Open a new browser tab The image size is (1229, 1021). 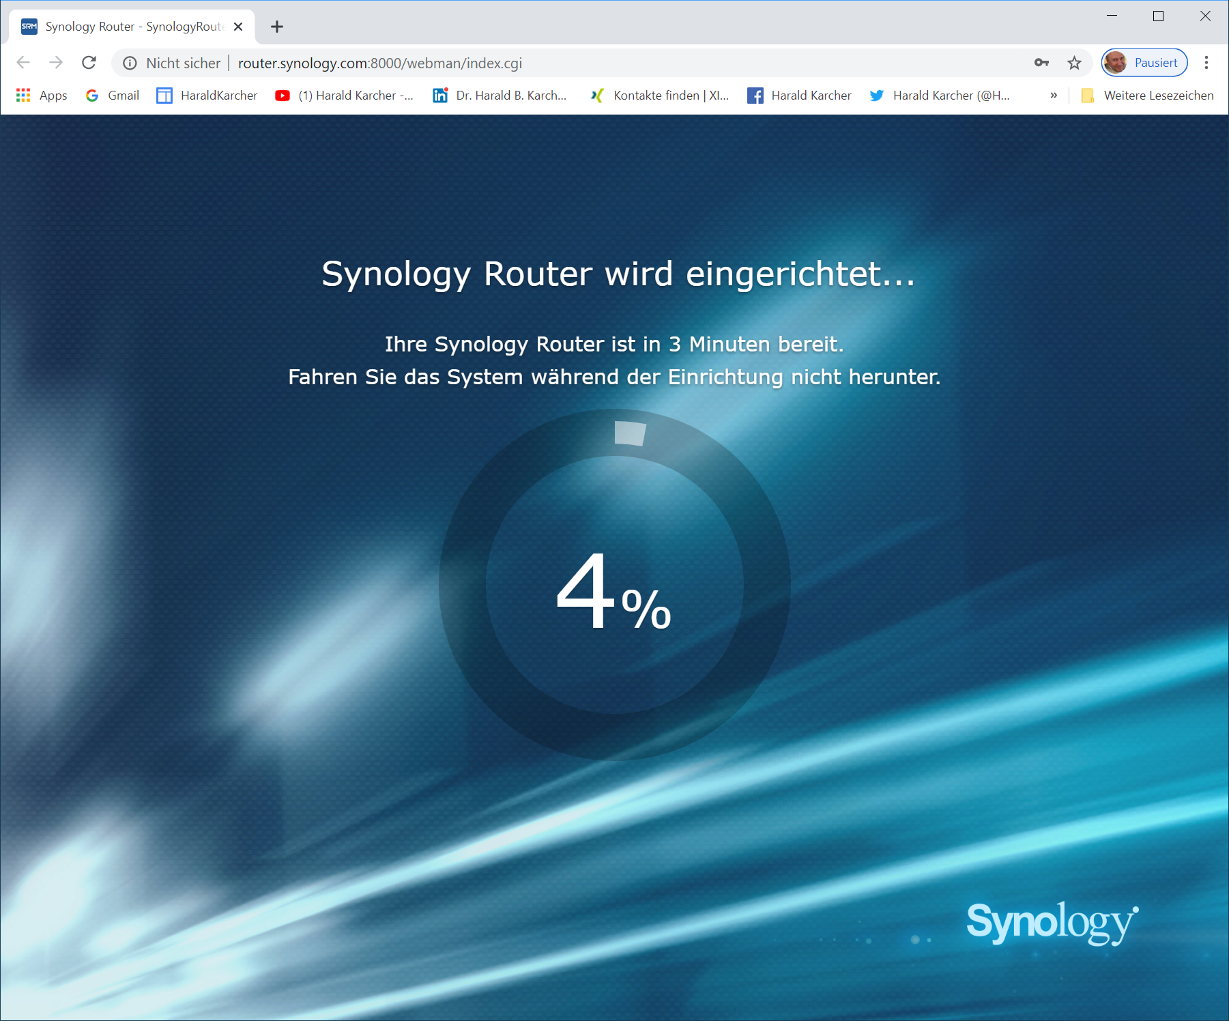276,27
